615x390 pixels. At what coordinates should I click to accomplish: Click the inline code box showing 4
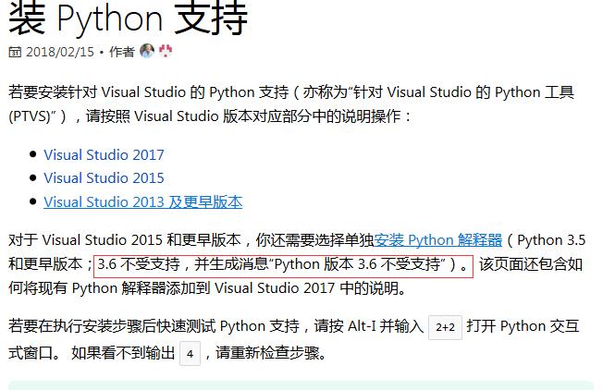pos(190,353)
